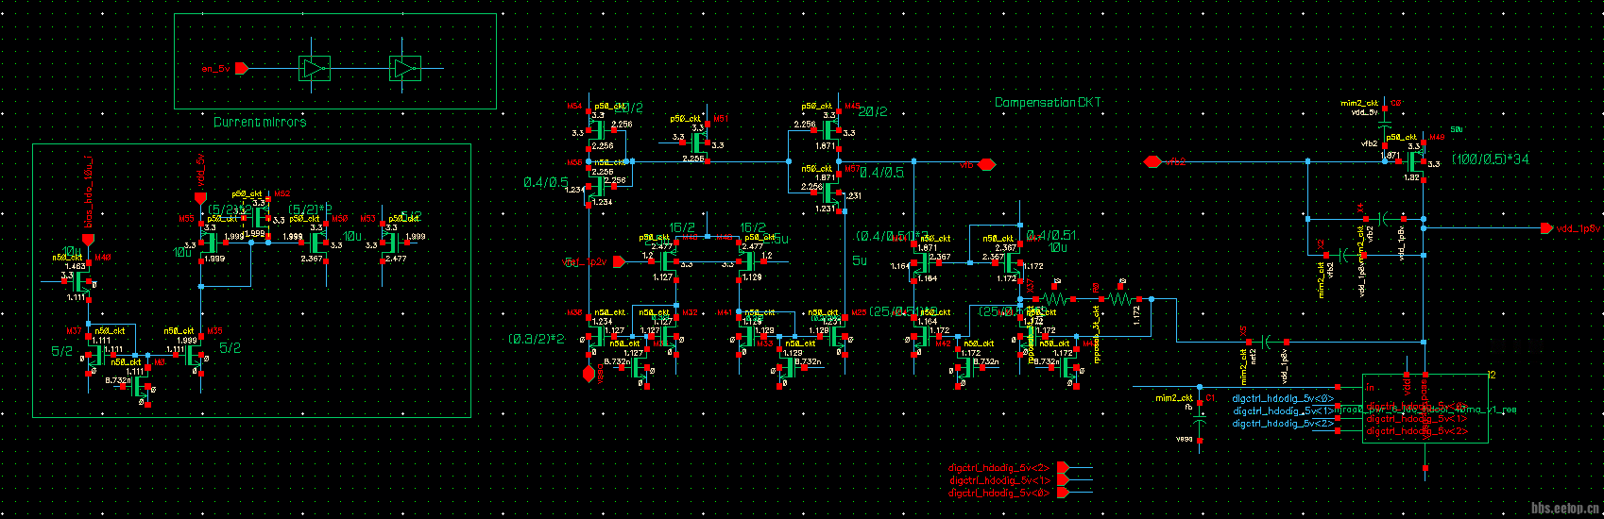This screenshot has height=519, width=1604.
Task: Select the digctrl_hdodig_5v<0> pin at bottom
Action: pos(1062,493)
